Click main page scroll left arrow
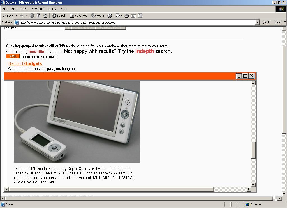 click(3, 198)
